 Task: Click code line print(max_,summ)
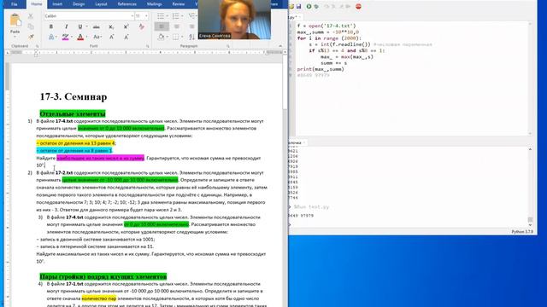point(321,69)
